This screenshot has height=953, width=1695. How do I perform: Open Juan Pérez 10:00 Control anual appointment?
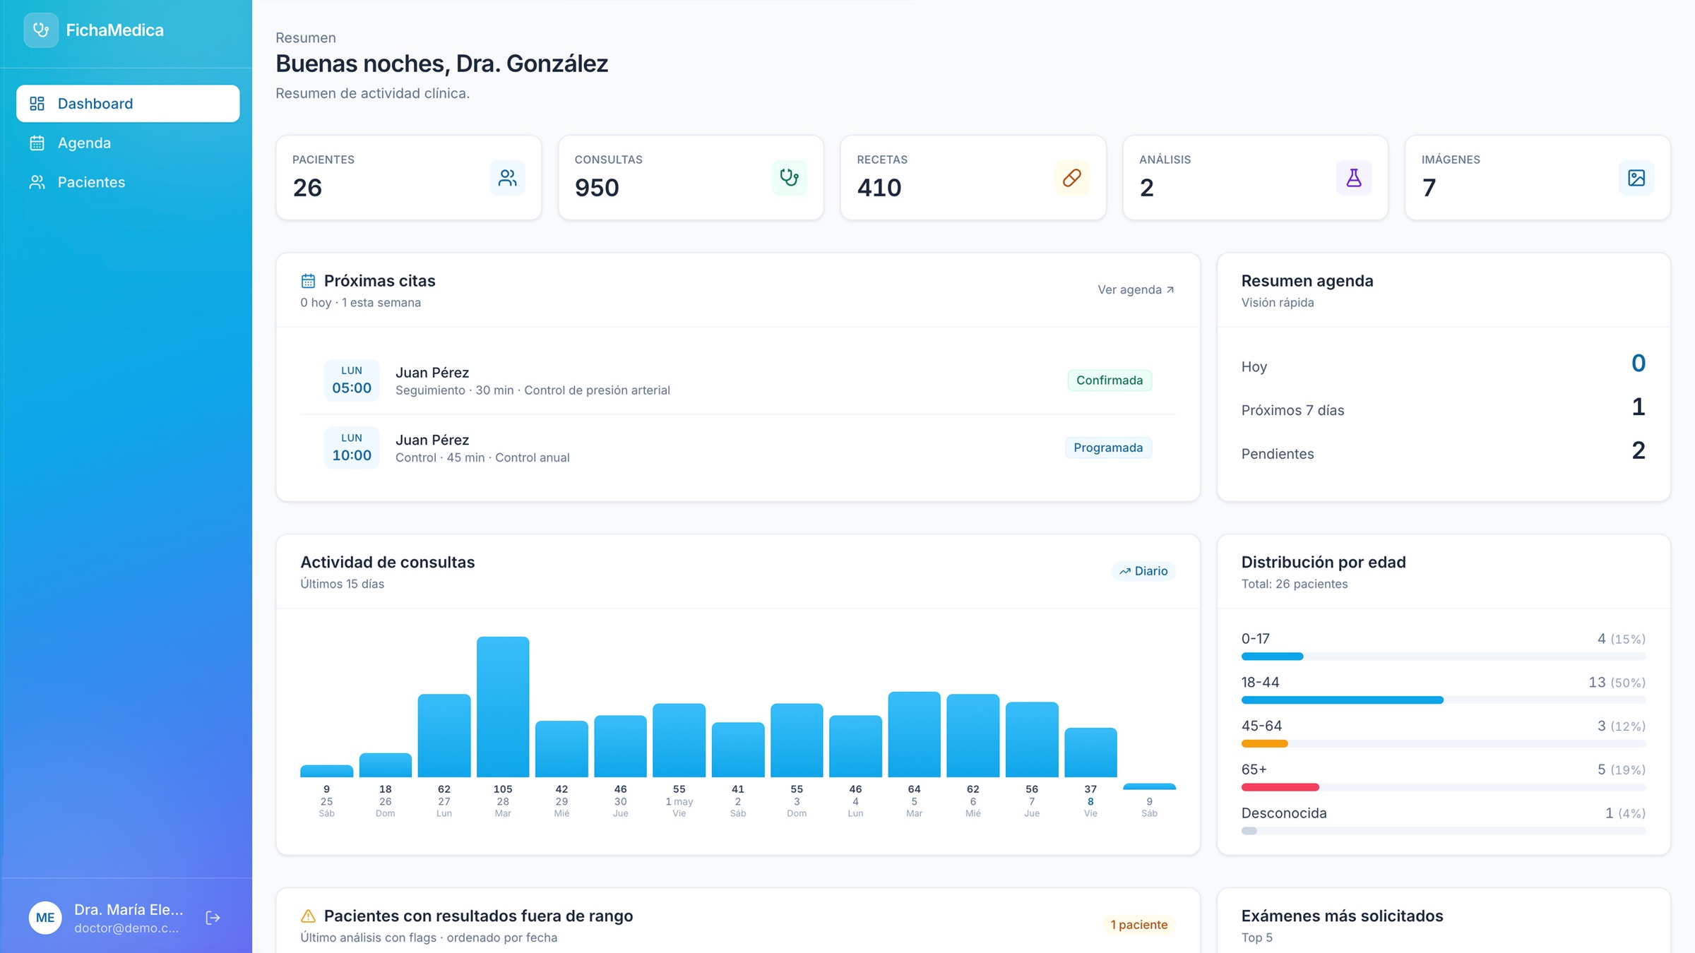click(738, 448)
